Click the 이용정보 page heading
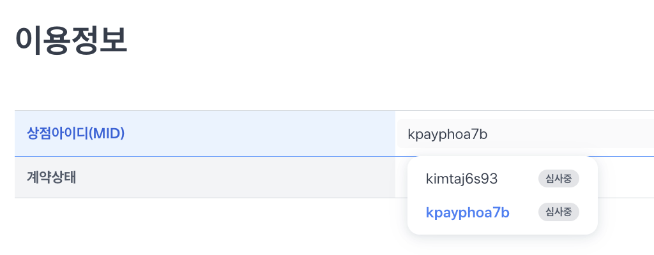 (x=71, y=41)
